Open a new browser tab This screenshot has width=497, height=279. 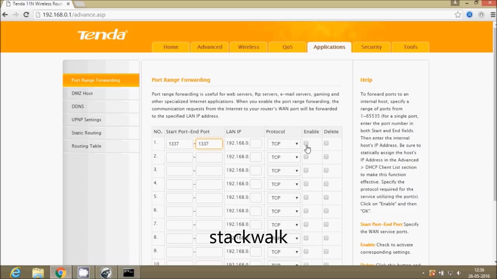pos(80,4)
